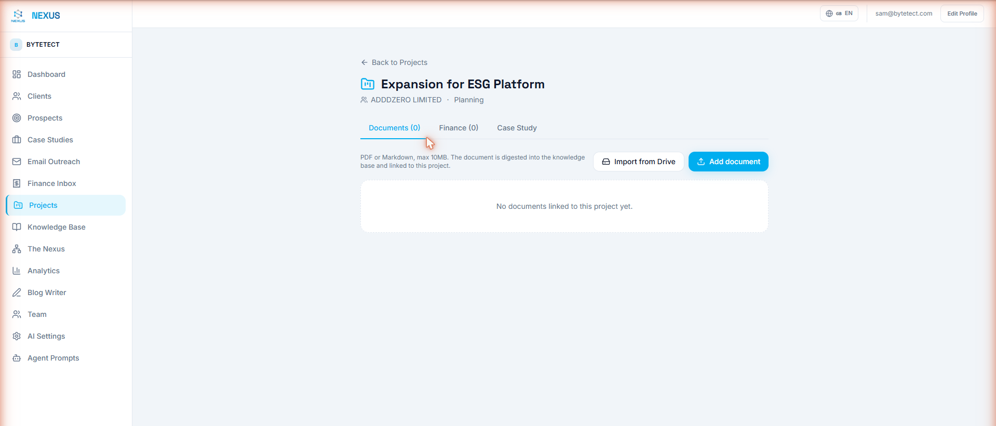Click the Agent Prompts robot icon
The width and height of the screenshot is (996, 426).
(x=17, y=358)
